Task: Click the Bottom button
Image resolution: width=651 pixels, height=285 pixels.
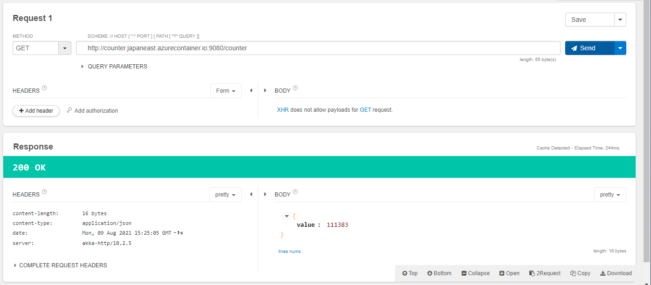Action: pyautogui.click(x=439, y=273)
